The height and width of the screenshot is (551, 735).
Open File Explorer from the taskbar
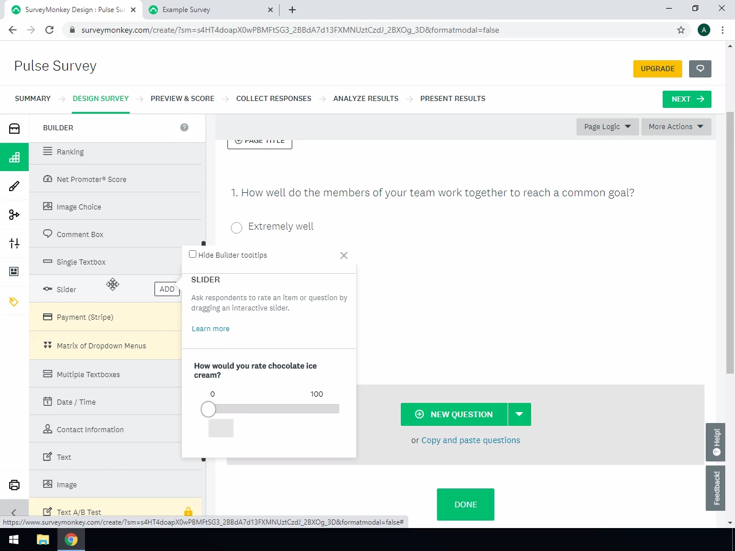(43, 540)
